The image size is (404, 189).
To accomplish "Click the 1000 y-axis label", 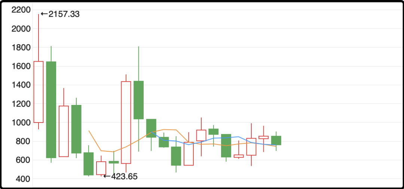I will [21, 123].
